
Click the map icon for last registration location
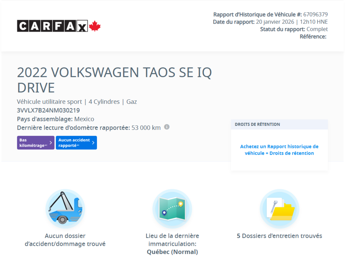coord(172,208)
